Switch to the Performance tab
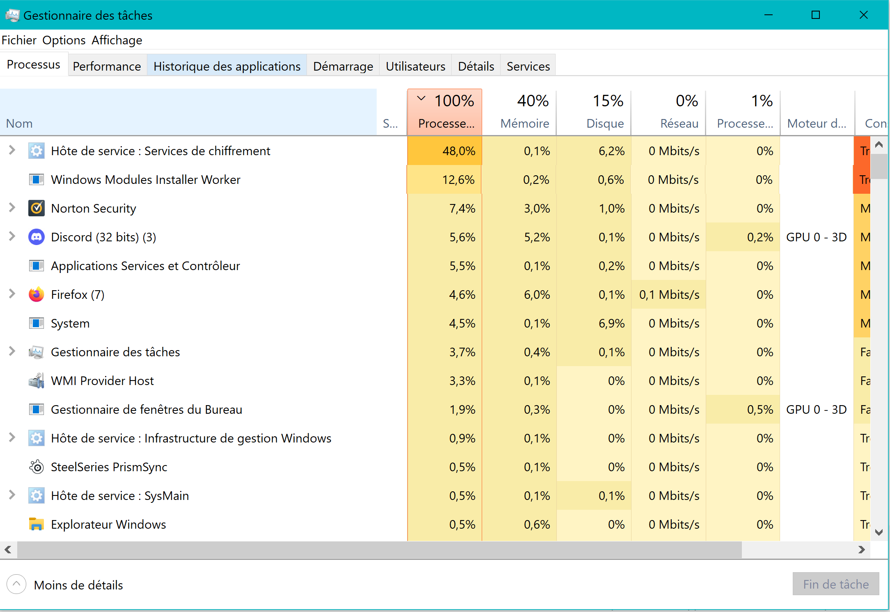 tap(107, 66)
